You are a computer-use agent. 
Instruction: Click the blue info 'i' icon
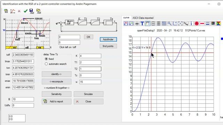191,23
